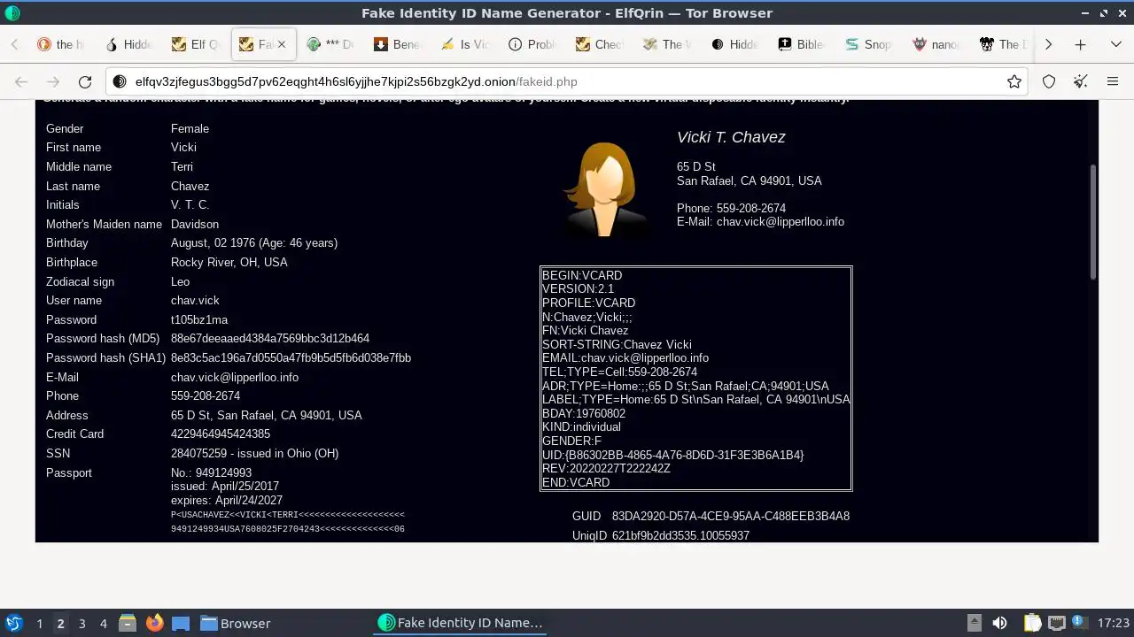This screenshot has width=1134, height=637.
Task: Open the network tray icon
Action: (x=1056, y=623)
